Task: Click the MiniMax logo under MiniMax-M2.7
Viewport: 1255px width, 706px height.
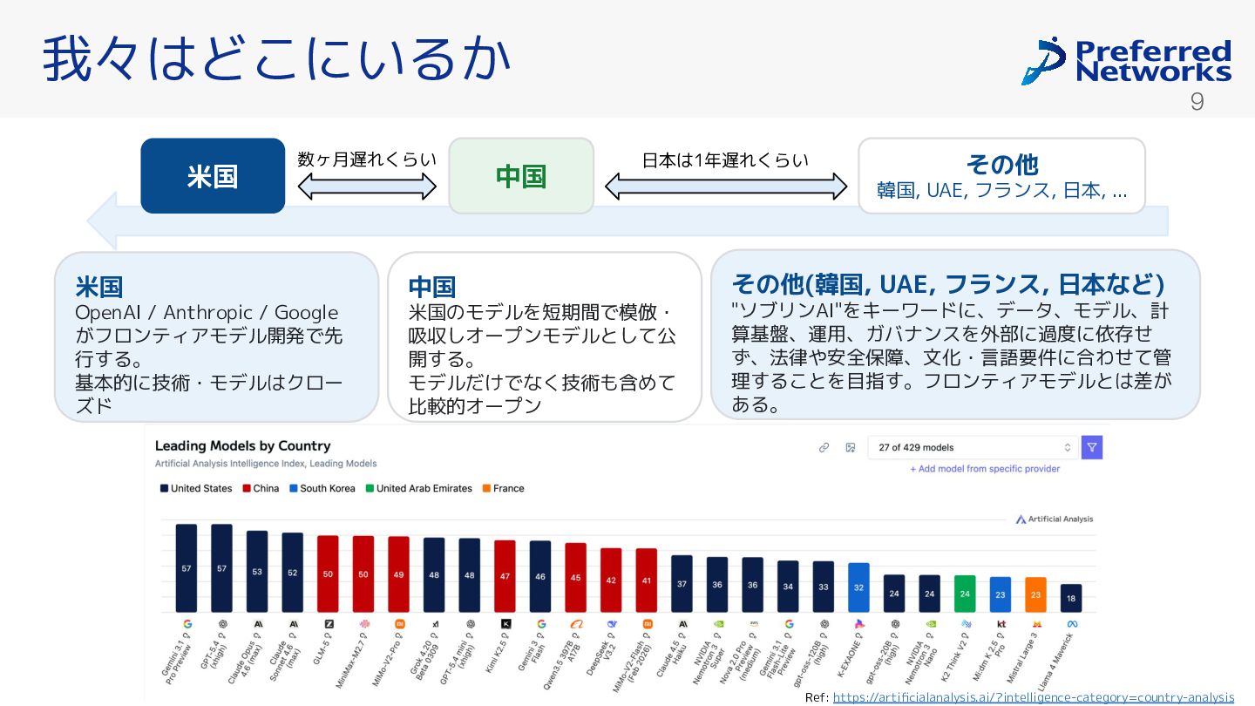Action: pyautogui.click(x=363, y=624)
